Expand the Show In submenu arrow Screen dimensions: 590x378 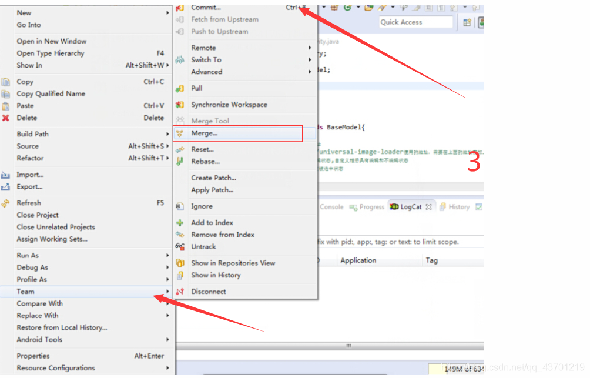pyautogui.click(x=167, y=65)
